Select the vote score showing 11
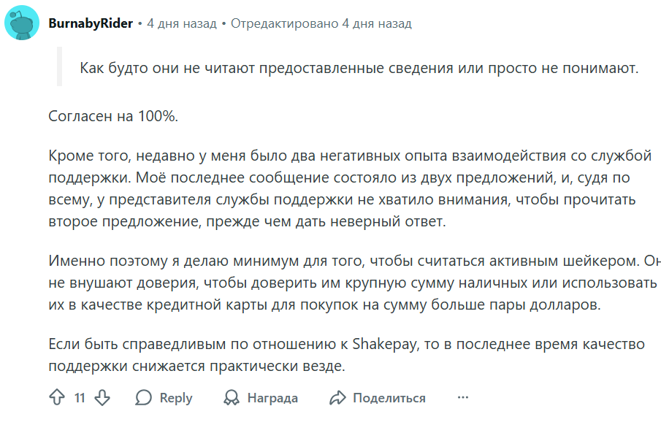 point(80,398)
